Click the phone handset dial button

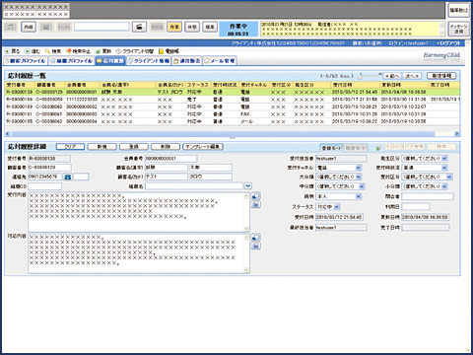point(139,27)
